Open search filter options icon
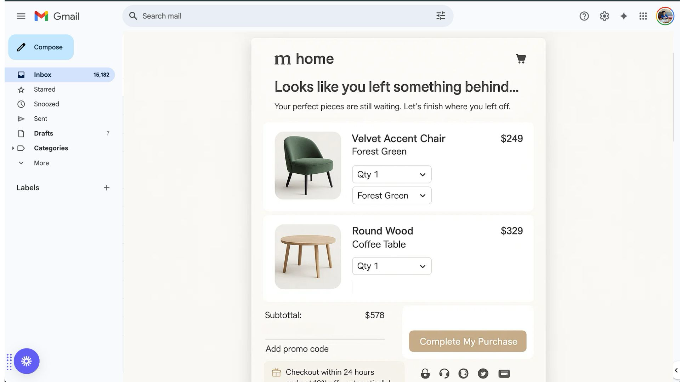The width and height of the screenshot is (680, 382). click(x=440, y=16)
